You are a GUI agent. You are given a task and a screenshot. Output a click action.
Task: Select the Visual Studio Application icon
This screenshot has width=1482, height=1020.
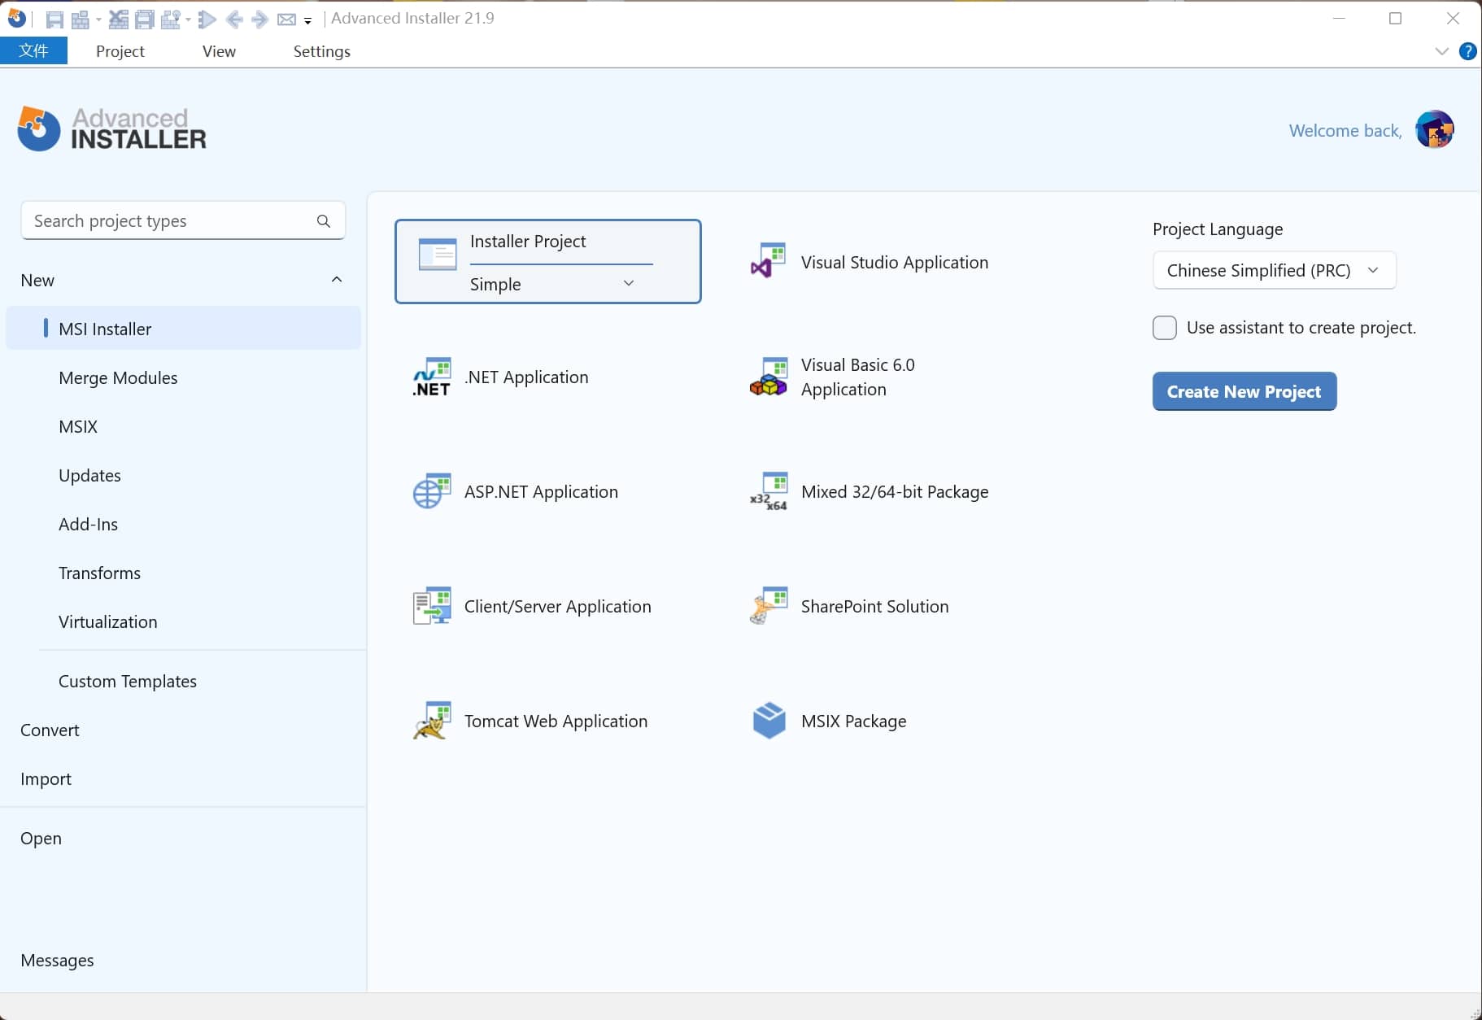768,262
